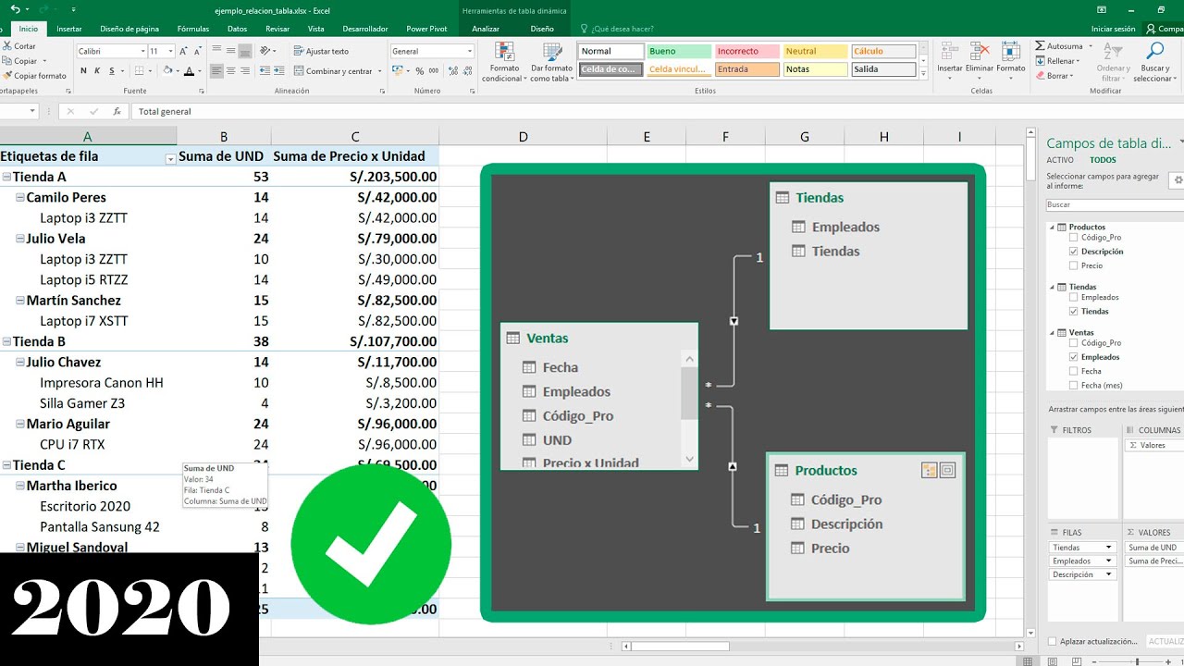
Task: Center text horizontally
Action: (x=230, y=71)
